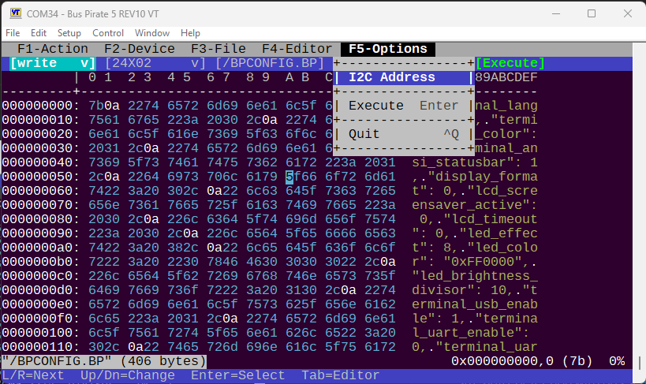Image resolution: width=646 pixels, height=384 pixels.
Task: Open the Edit menu
Action: tap(39, 33)
